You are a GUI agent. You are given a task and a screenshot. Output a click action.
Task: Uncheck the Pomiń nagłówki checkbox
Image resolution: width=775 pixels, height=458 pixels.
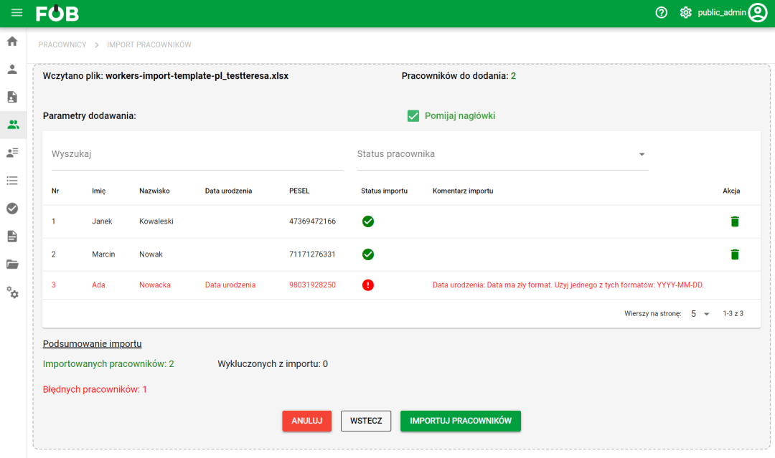pos(413,116)
